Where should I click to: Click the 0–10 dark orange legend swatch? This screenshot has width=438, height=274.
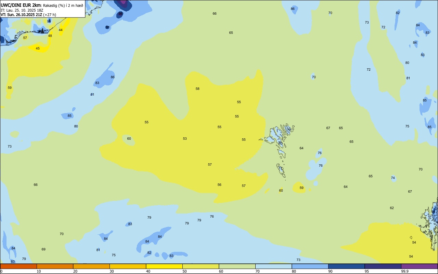click(x=18, y=266)
